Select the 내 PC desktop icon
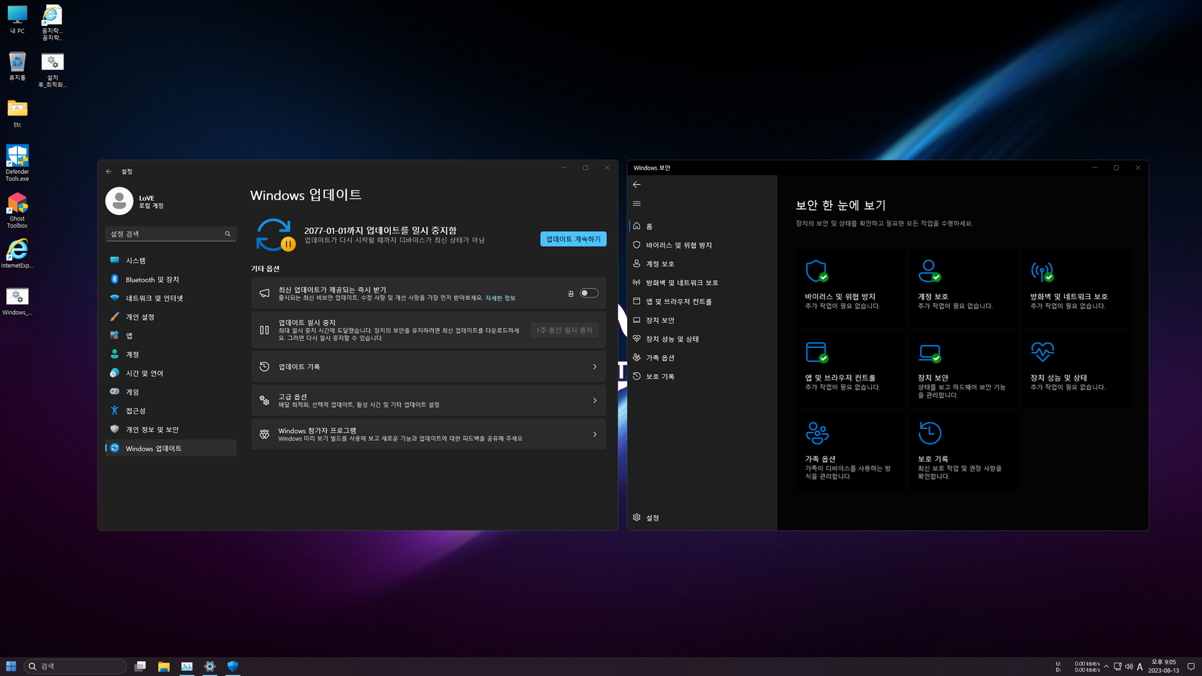 tap(17, 19)
